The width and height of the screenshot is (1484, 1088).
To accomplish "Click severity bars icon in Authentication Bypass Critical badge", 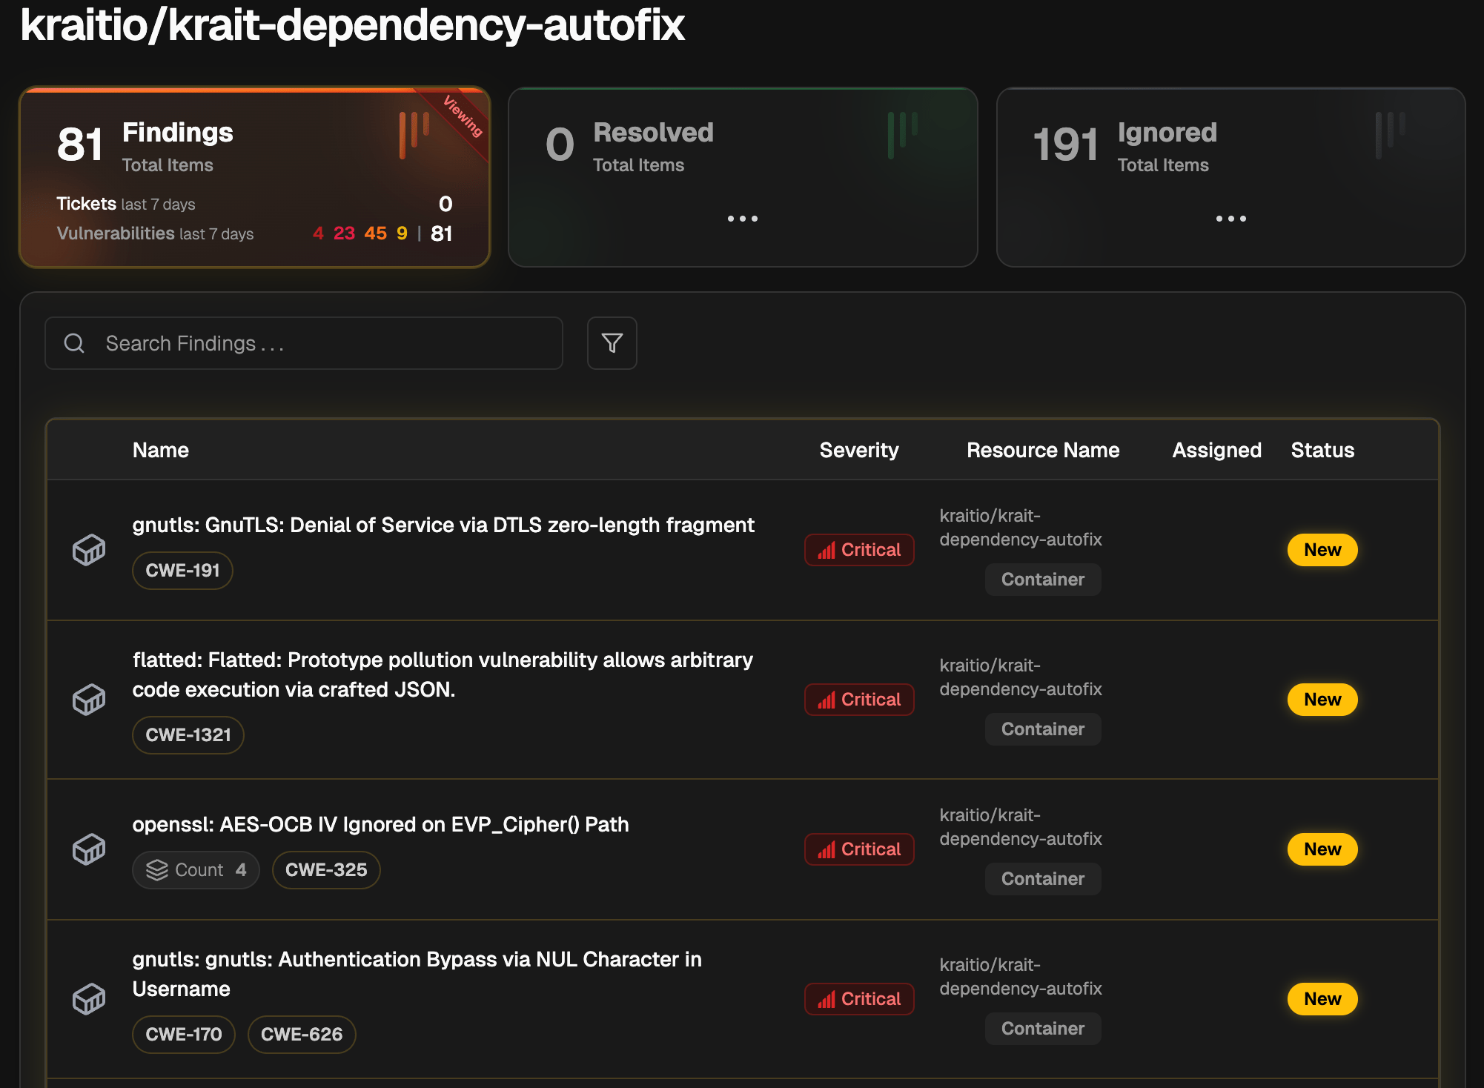I will point(827,1000).
